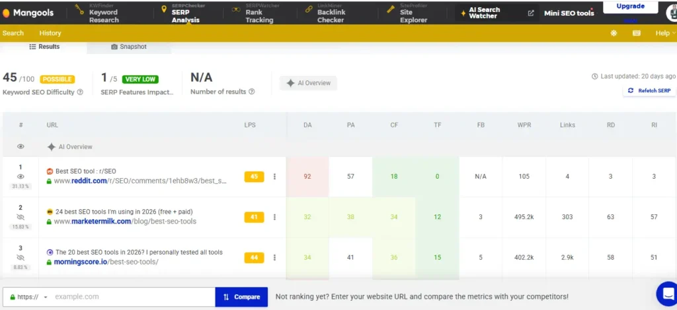Click the marketermilk favicon in second result

(x=50, y=212)
